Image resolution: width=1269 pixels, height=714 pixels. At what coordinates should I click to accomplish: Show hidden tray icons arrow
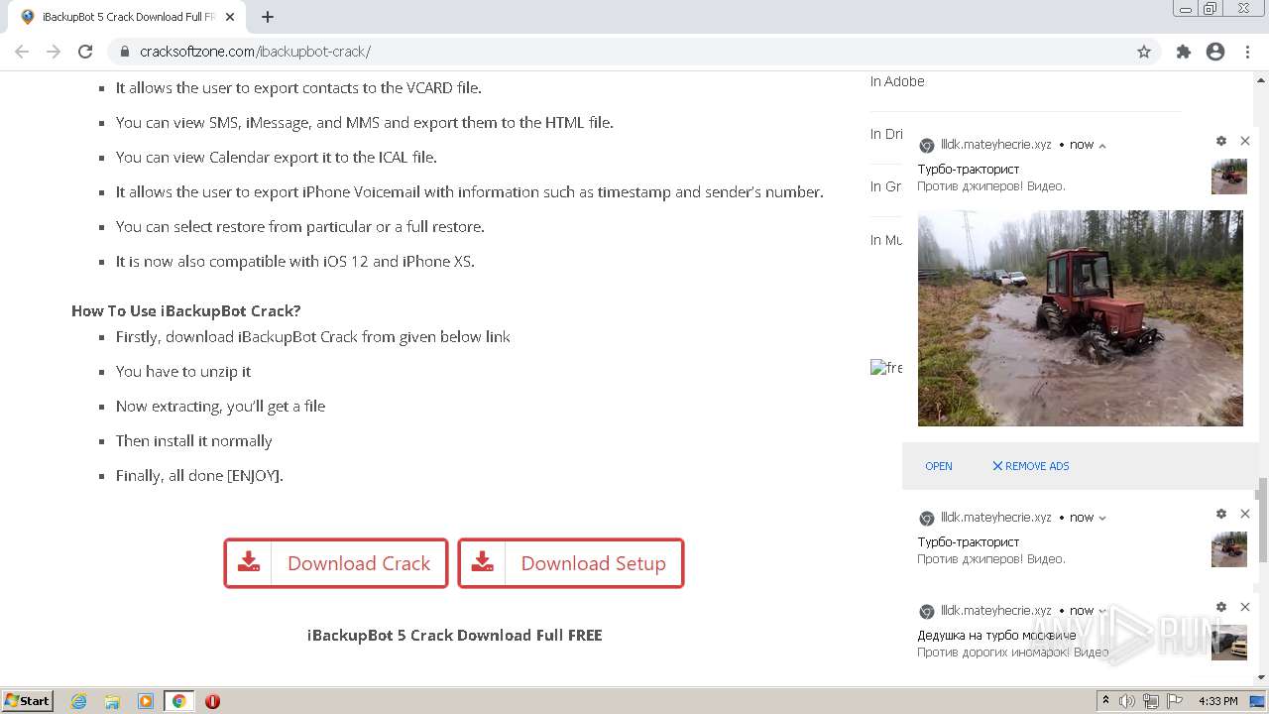(1106, 701)
